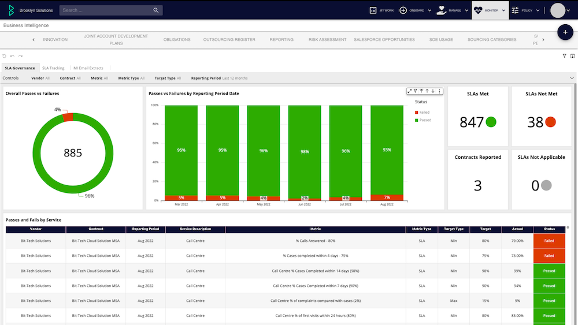Screen dimensions: 578x325
Task: Switch to the SLA Governance tab
Action: click(x=20, y=68)
